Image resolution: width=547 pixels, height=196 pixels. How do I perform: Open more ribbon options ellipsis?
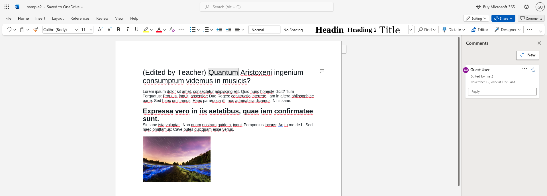point(529,30)
